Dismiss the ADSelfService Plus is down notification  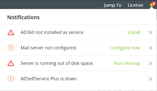tap(150, 79)
